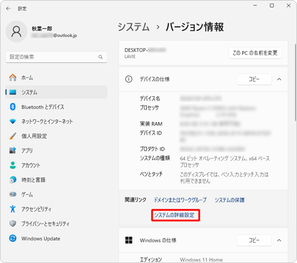Open the ホーム settings page
297x263 pixels.
56,77
